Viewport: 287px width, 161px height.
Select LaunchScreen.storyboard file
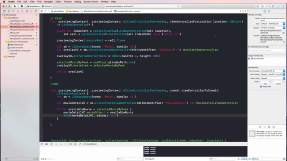20,51
